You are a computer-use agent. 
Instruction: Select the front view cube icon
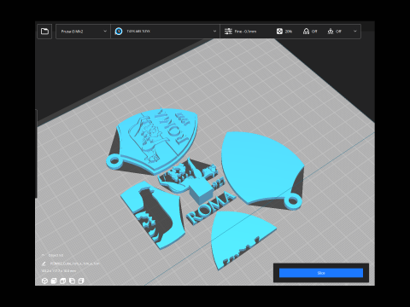click(54, 281)
